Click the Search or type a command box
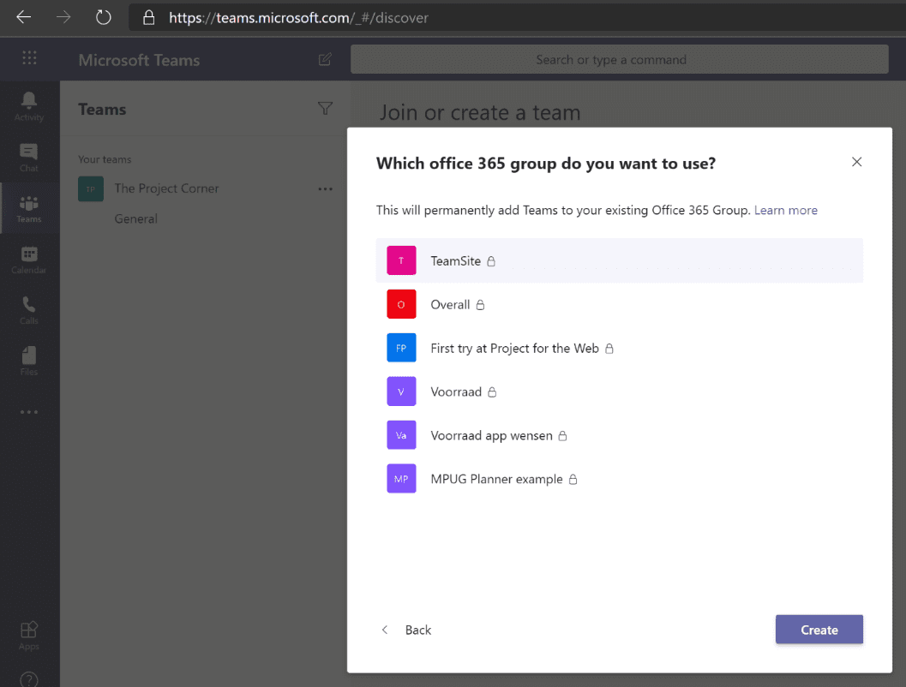The height and width of the screenshot is (687, 906). pyautogui.click(x=620, y=59)
